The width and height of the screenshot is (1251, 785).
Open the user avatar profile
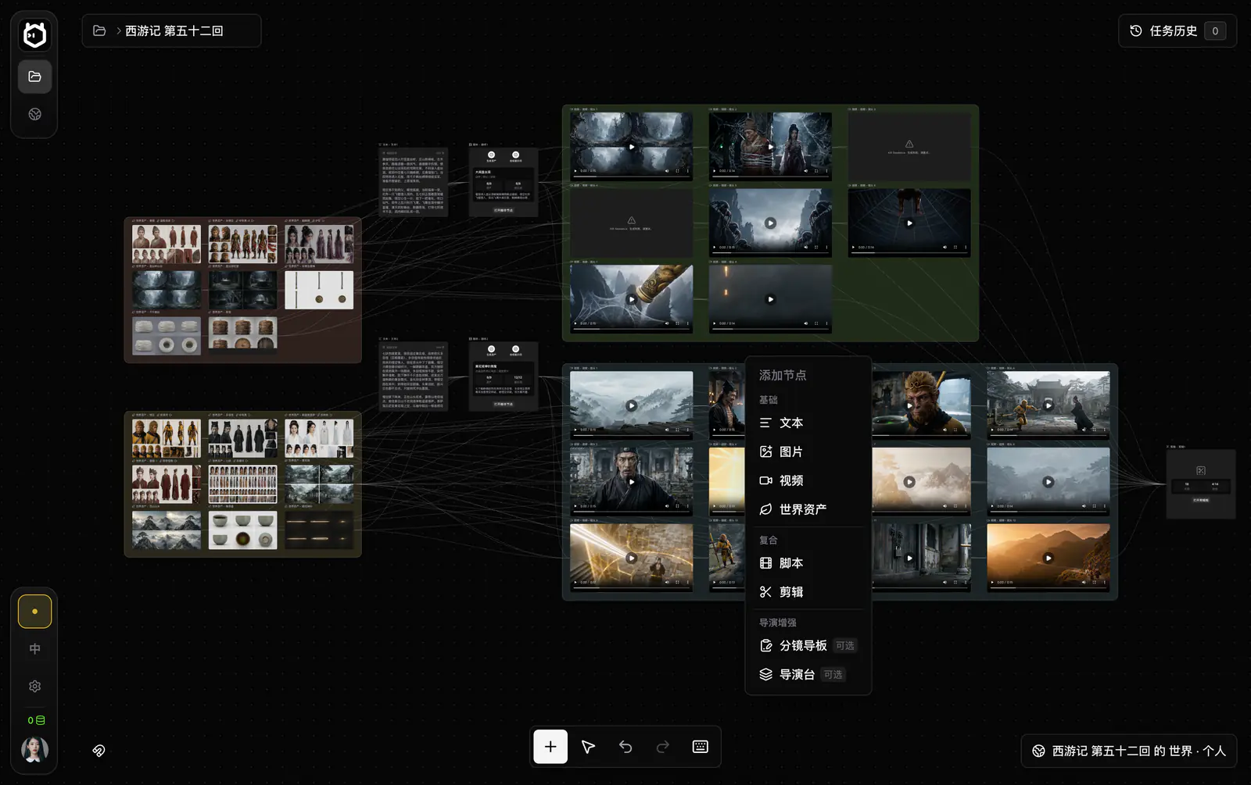click(x=34, y=749)
